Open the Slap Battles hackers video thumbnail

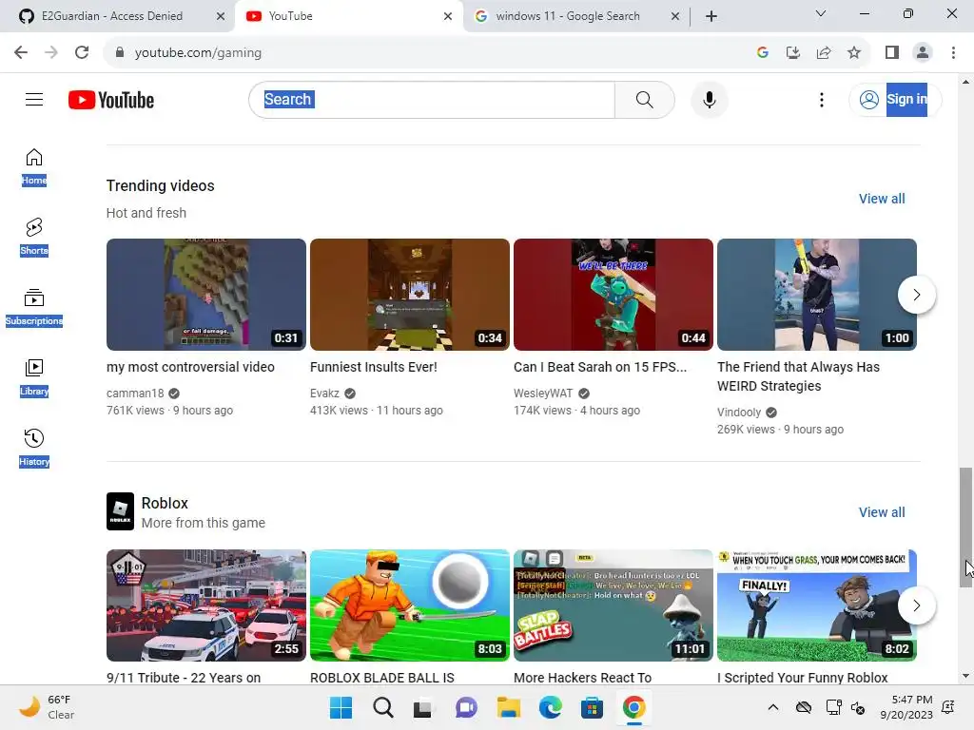(614, 605)
